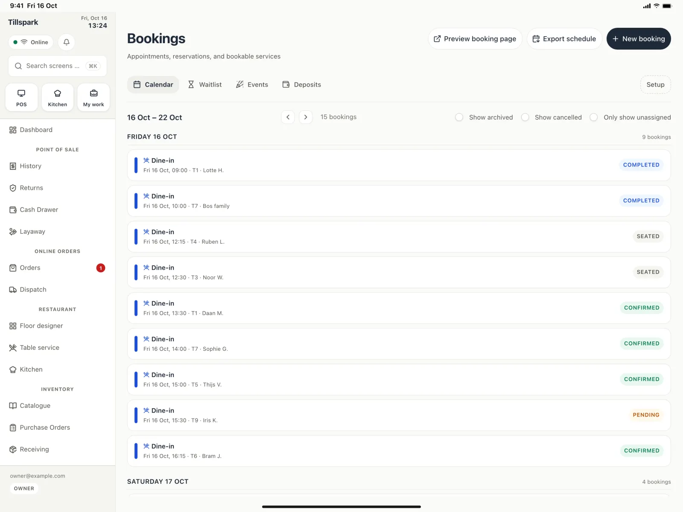683x512 pixels.
Task: Go to Dashboard in sidebar
Action: pos(58,130)
